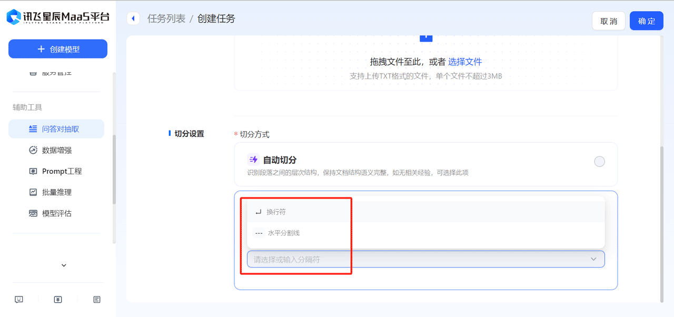Viewport: 674px width, 317px height.
Task: Click the 请选择或输入分隔符 input field
Action: tap(411, 259)
